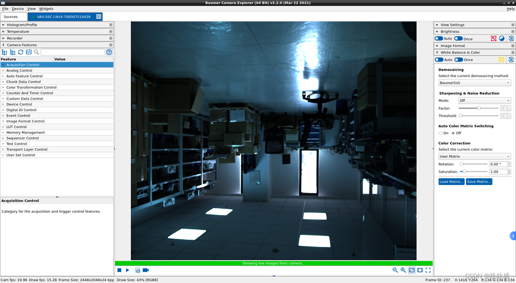516x283 pixels.
Task: Select On for Auto Color Matrix Switching
Action: 441,133
